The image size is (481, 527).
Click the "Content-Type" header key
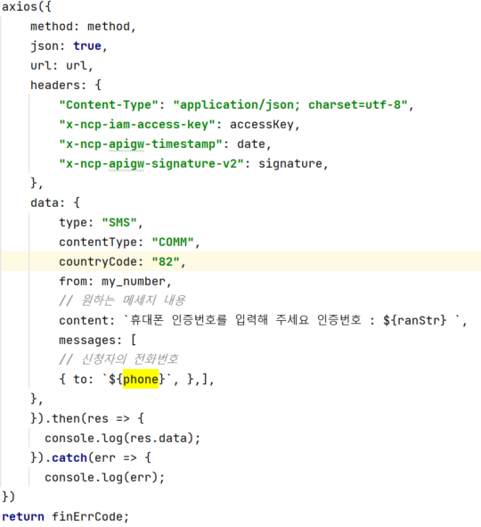[x=109, y=105]
